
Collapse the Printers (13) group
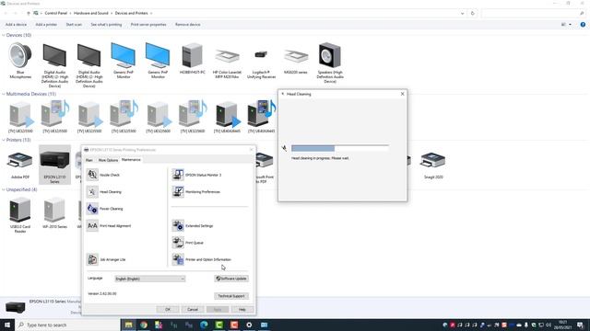(4, 140)
